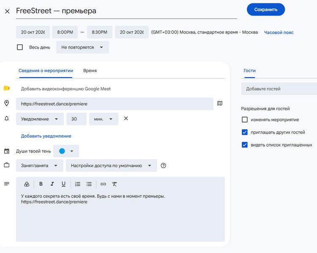Image resolution: width=317 pixels, height=253 pixels.
Task: Remove the 30 min notification with X
Action: pos(126,119)
